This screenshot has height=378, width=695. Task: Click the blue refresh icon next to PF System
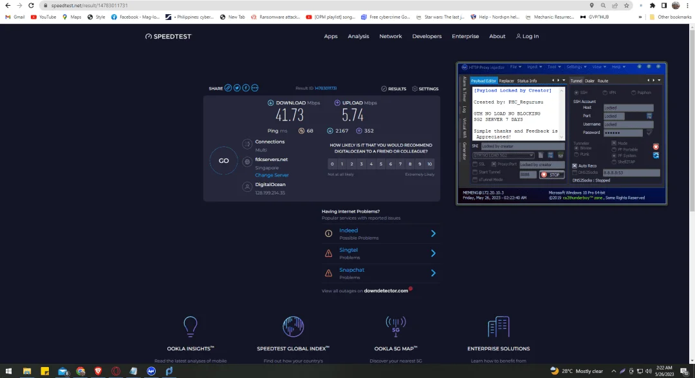click(656, 155)
